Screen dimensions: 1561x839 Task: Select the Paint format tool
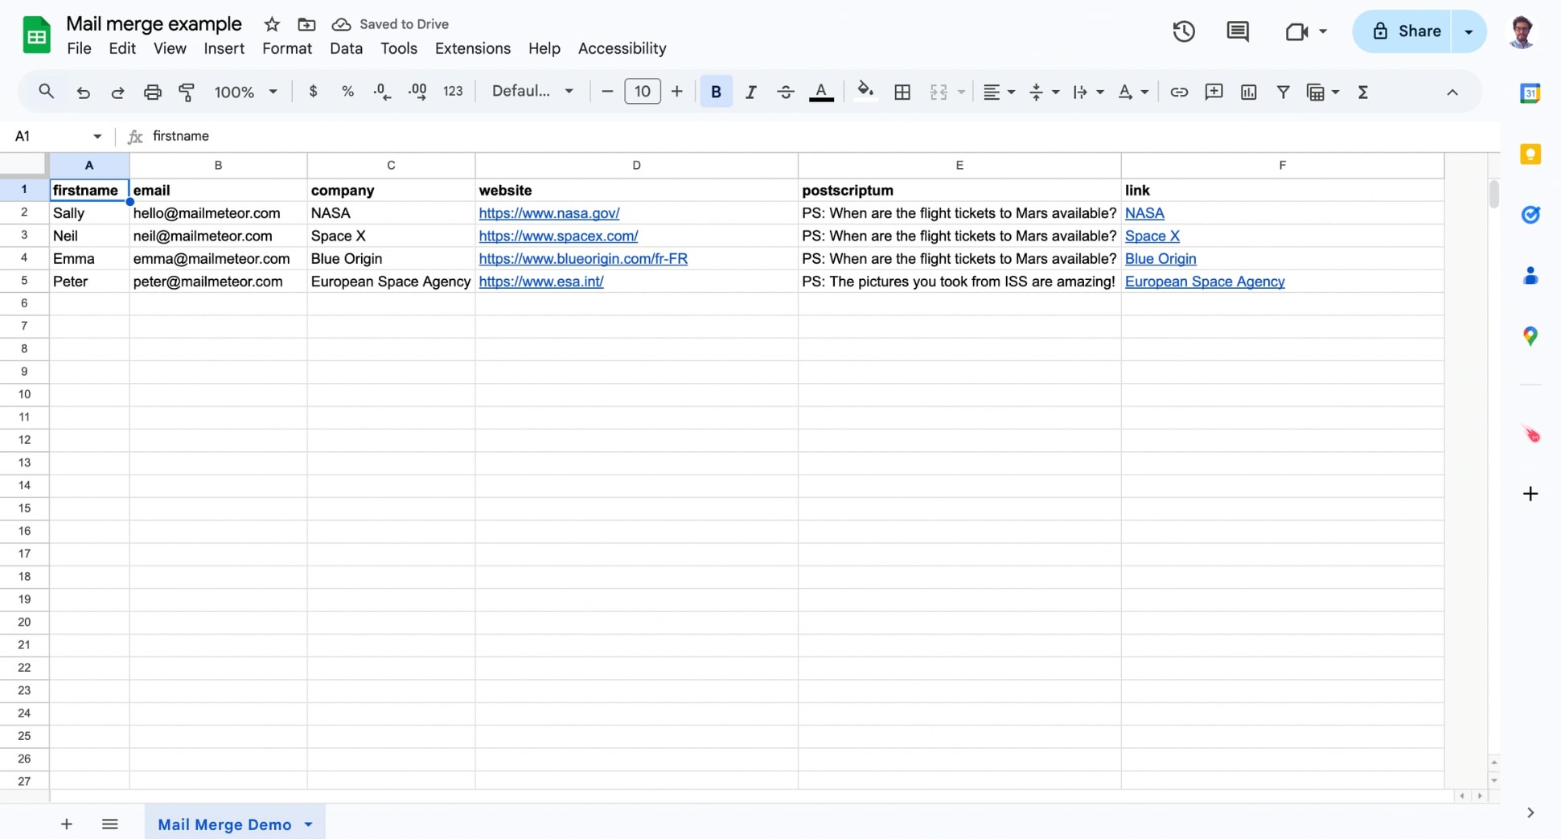(x=187, y=92)
